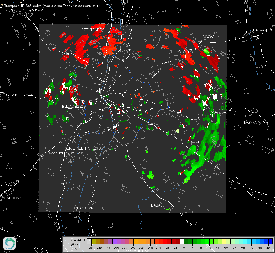Click the dark green swatch right of white
Viewport: 275px width, 253px height.
pos(186,241)
